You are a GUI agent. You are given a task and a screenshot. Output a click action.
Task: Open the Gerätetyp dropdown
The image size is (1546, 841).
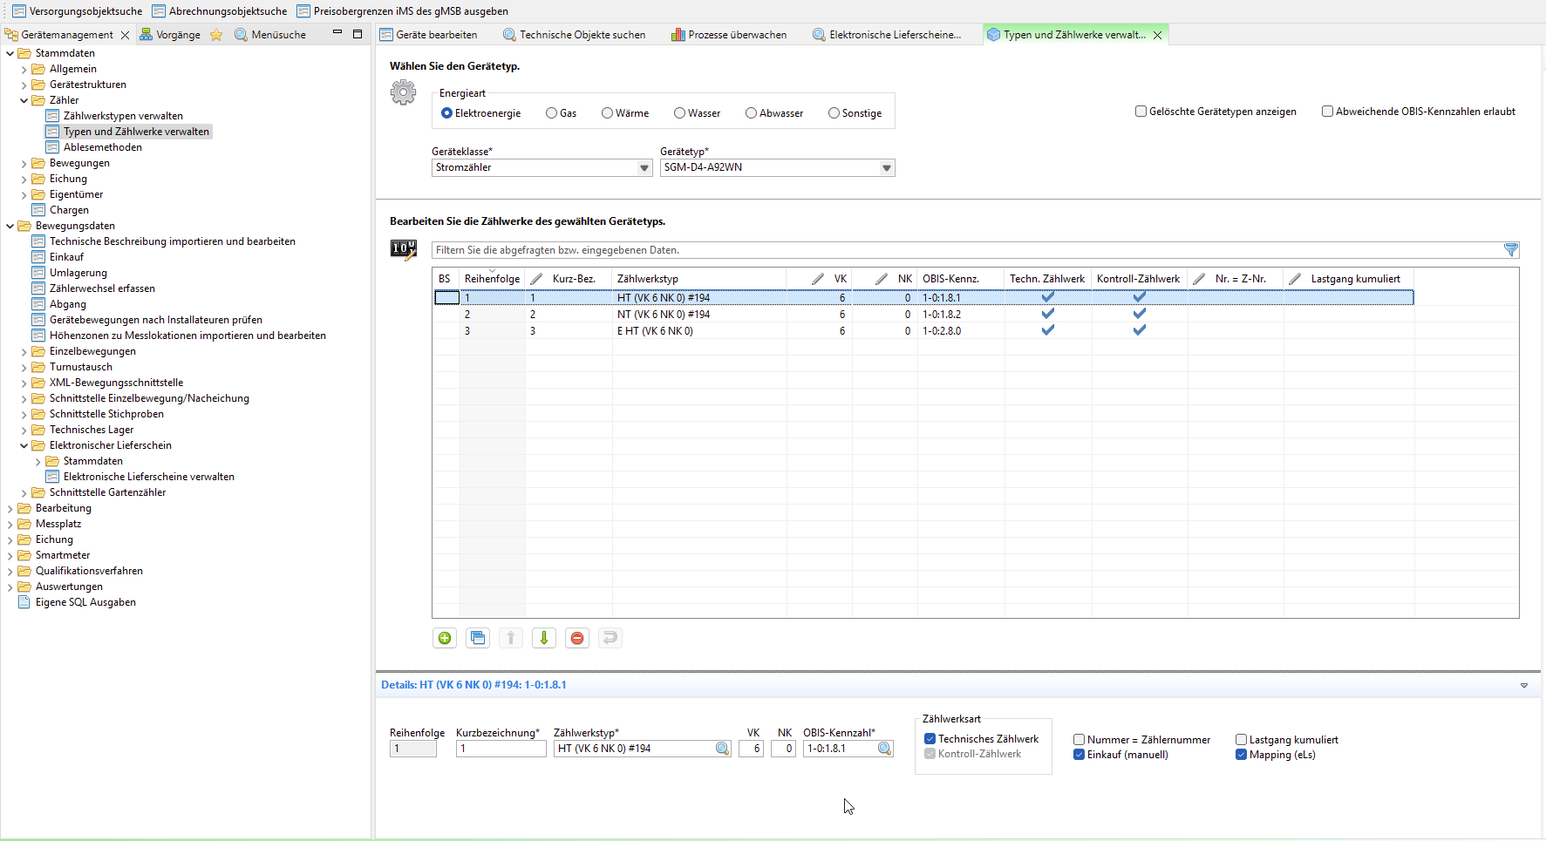(x=886, y=168)
